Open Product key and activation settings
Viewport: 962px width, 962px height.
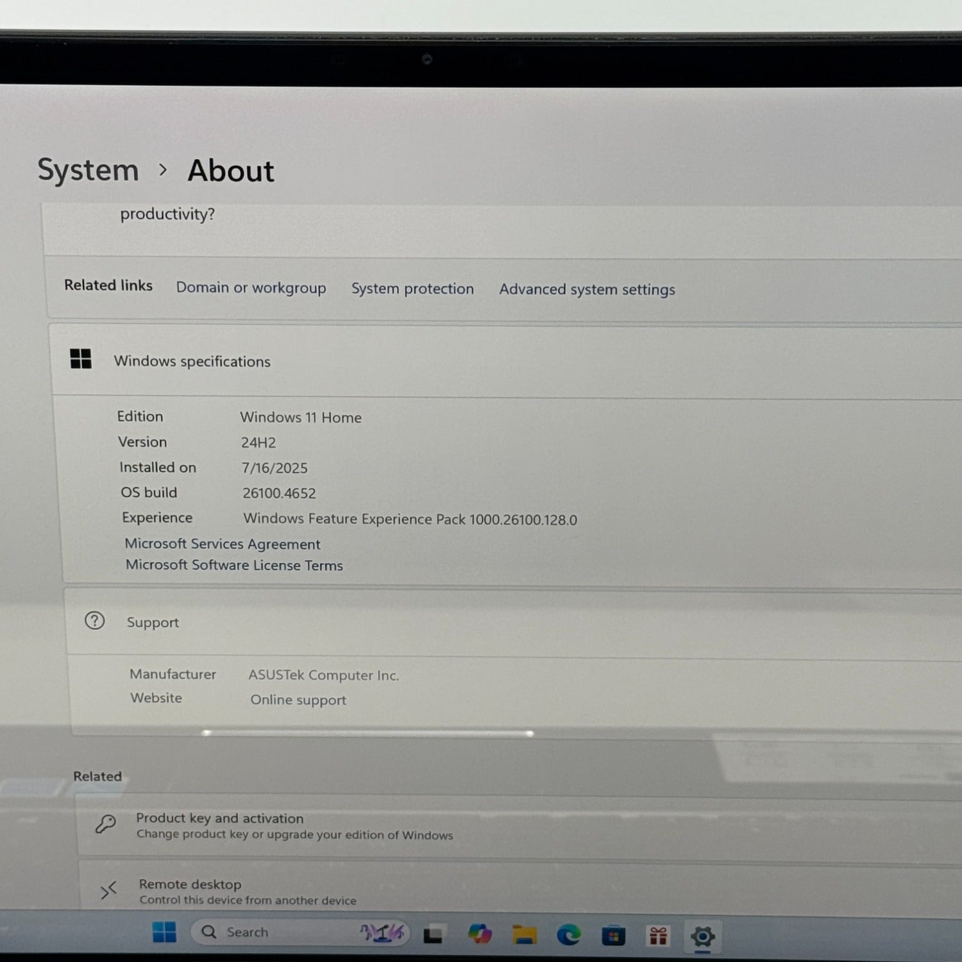pos(519,827)
